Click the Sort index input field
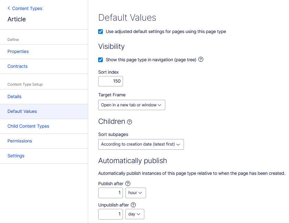The image size is (289, 223). pyautogui.click(x=111, y=81)
